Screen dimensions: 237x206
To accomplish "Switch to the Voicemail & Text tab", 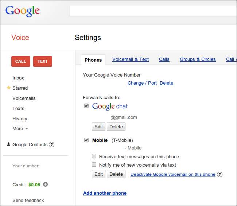I will (131, 59).
